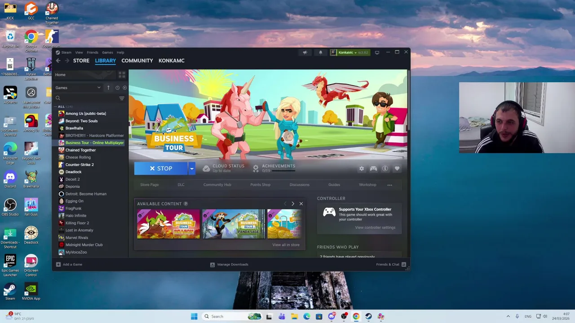Click Discord desktop icon
Viewport: 575px width, 323px height.
point(10,179)
